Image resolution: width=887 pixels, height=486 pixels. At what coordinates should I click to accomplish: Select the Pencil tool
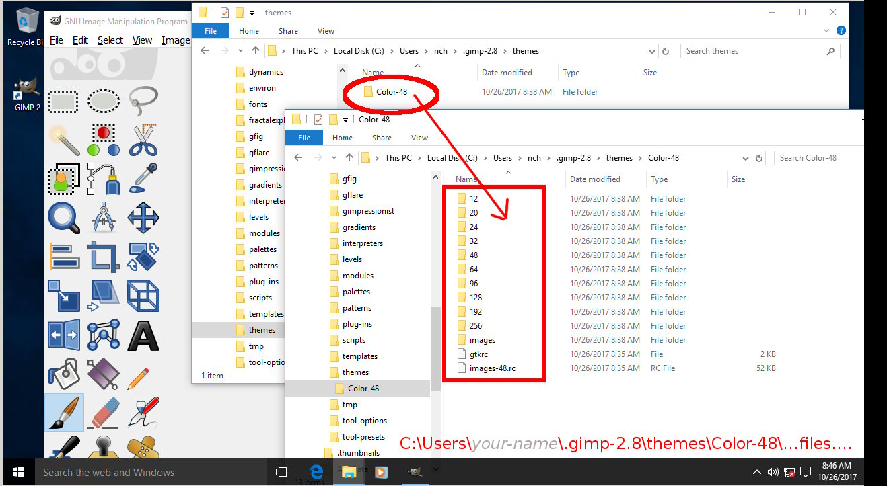click(139, 377)
